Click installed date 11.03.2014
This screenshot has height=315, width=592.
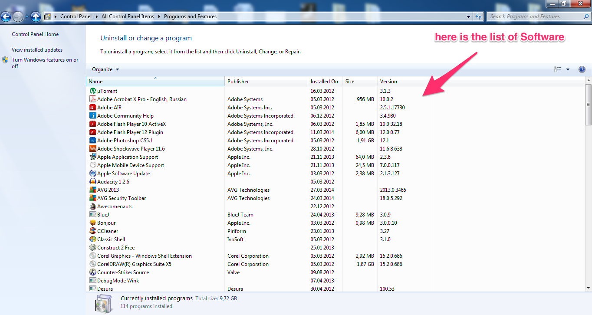coord(322,132)
